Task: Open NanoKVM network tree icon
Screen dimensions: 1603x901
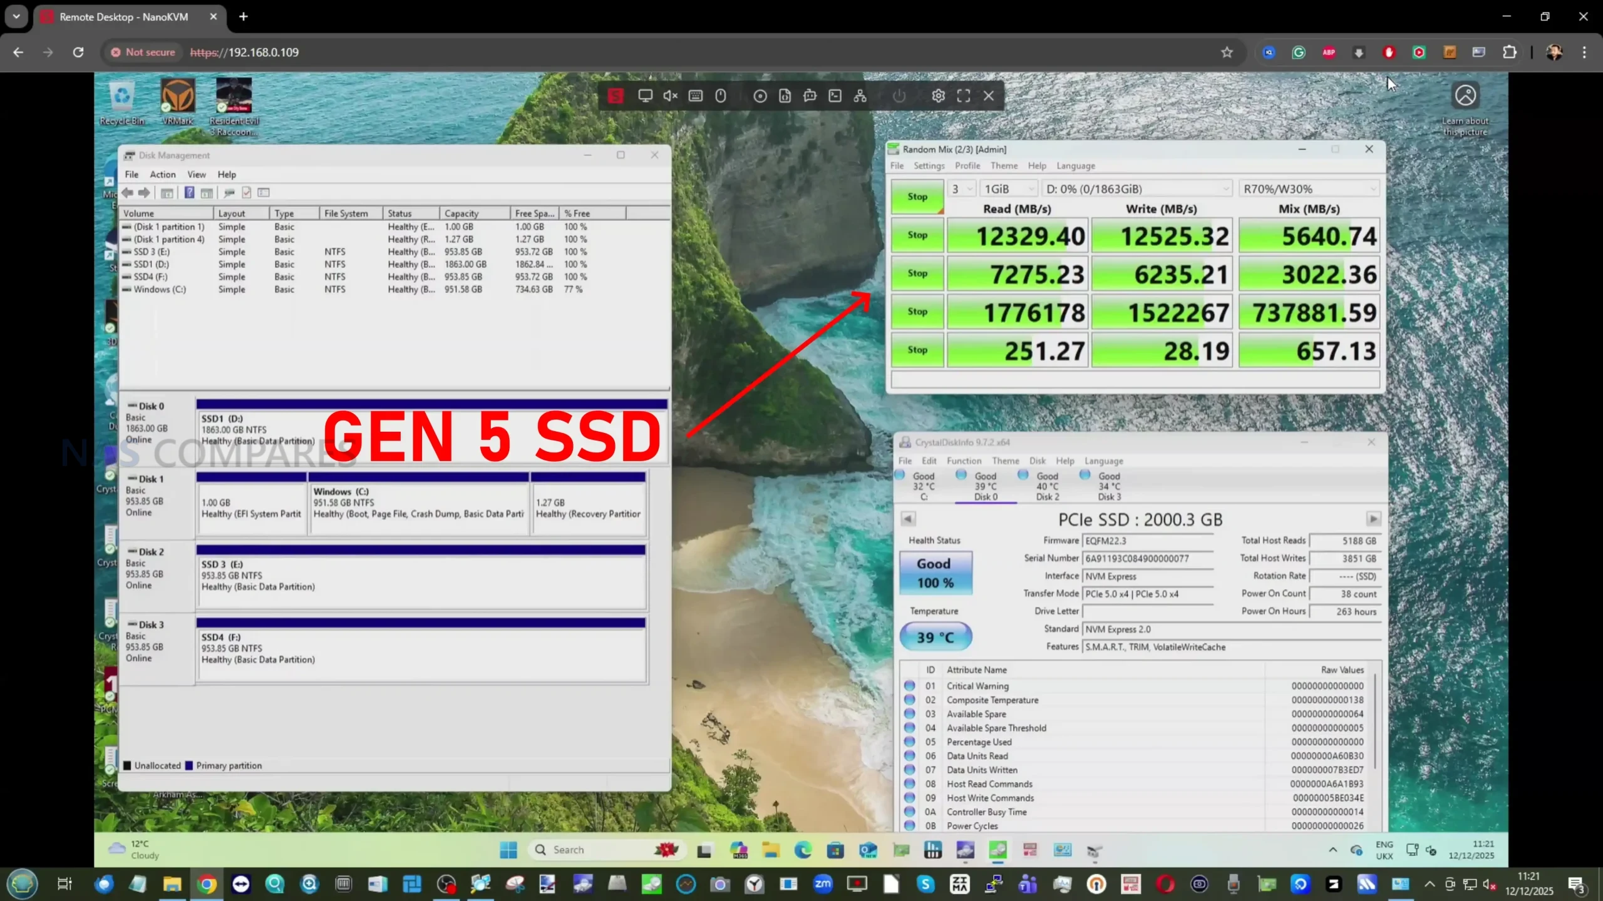Action: point(860,96)
